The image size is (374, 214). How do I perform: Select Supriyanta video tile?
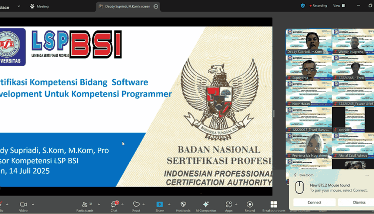(x=309, y=68)
